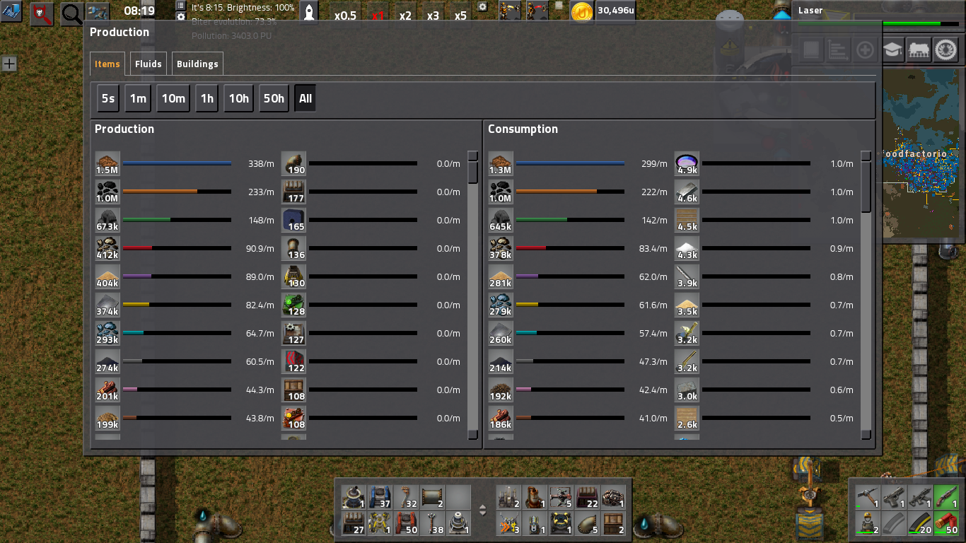
Task: Select the gear crate item showing 127
Action: (x=293, y=333)
